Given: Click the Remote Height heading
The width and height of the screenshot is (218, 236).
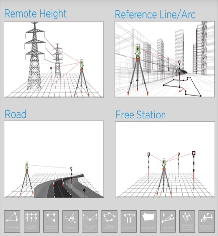Looking at the screenshot, I should 35,14.
